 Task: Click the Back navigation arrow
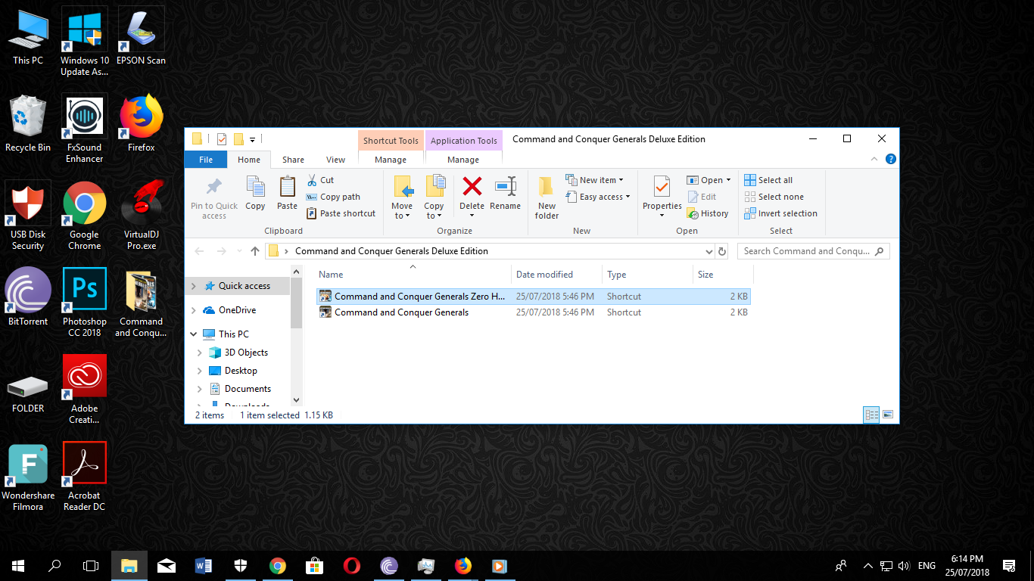(x=199, y=251)
